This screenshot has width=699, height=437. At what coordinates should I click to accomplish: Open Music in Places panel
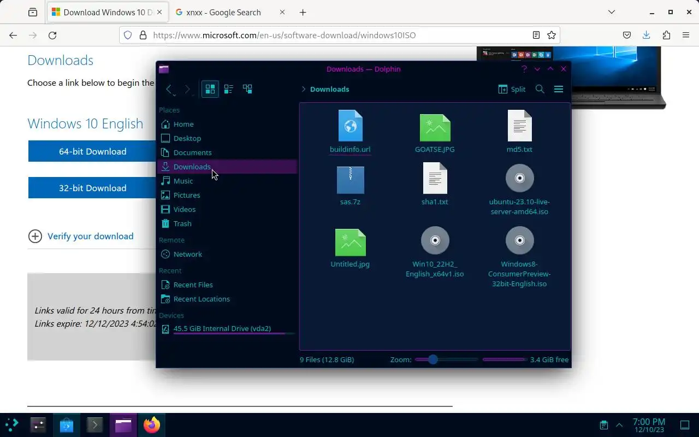(227, 181)
